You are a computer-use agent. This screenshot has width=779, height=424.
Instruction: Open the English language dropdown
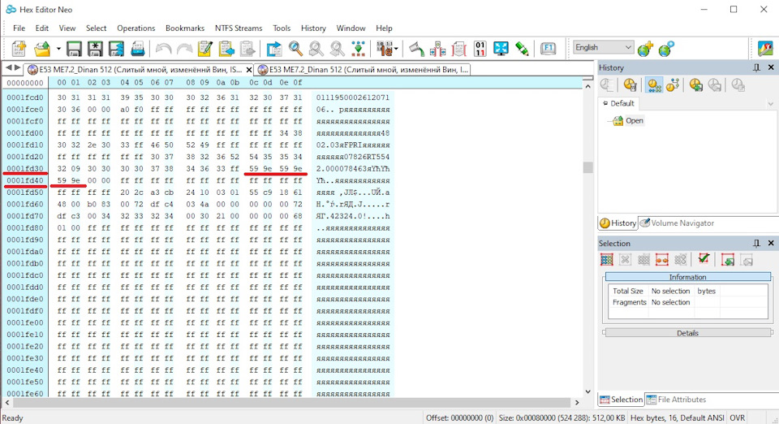click(603, 47)
